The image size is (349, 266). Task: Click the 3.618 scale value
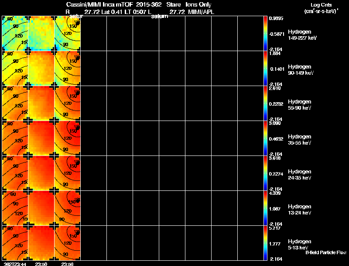pos(275,158)
